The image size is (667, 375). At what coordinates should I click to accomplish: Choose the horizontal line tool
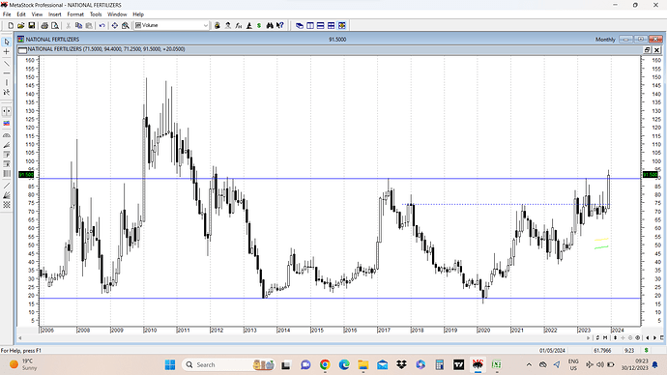point(7,73)
